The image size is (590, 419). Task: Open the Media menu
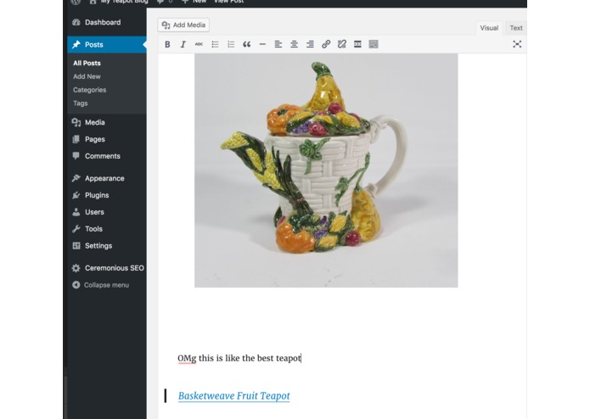coord(107,122)
